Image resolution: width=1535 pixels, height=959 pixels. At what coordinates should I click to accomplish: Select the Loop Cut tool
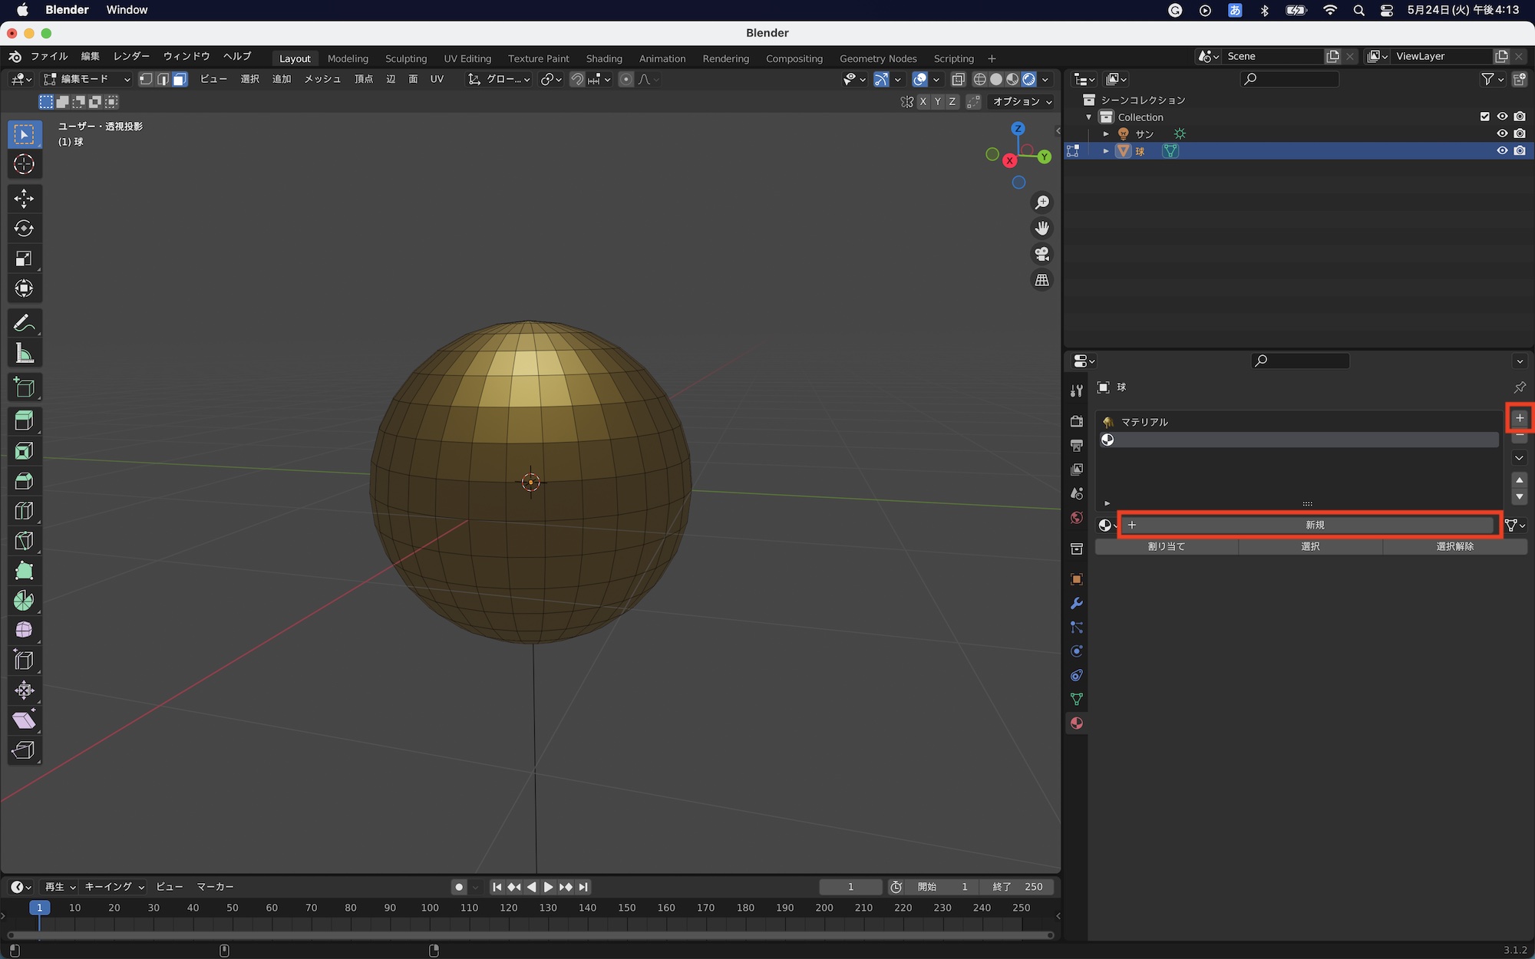24,511
